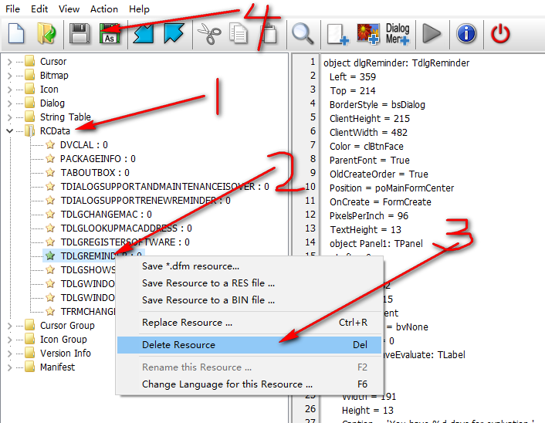This screenshot has height=423, width=545.
Task: Add a new blank resource icon
Action: tap(337, 34)
